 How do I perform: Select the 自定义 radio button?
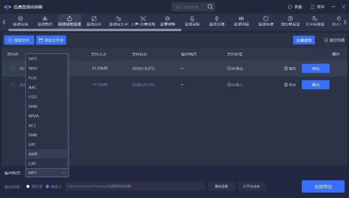pos(47,186)
